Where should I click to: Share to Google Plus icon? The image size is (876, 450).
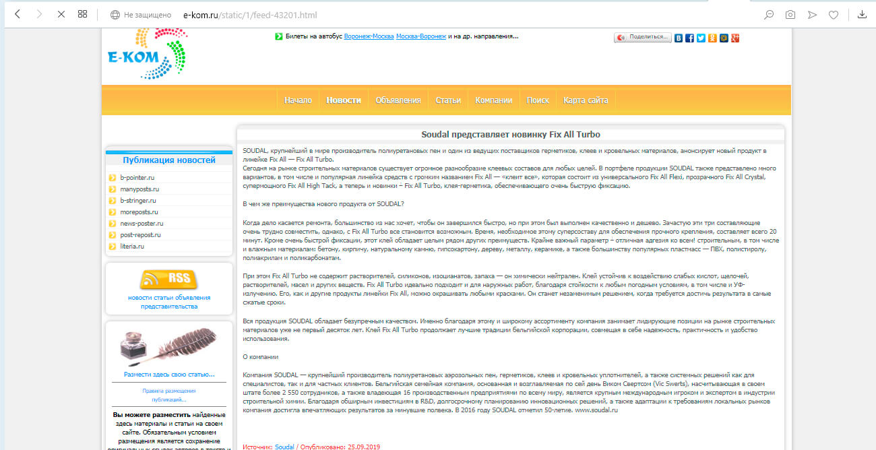pos(735,38)
